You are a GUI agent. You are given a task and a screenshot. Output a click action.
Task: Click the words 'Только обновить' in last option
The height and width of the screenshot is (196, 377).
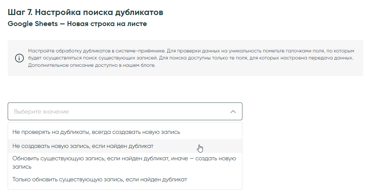[35, 179]
